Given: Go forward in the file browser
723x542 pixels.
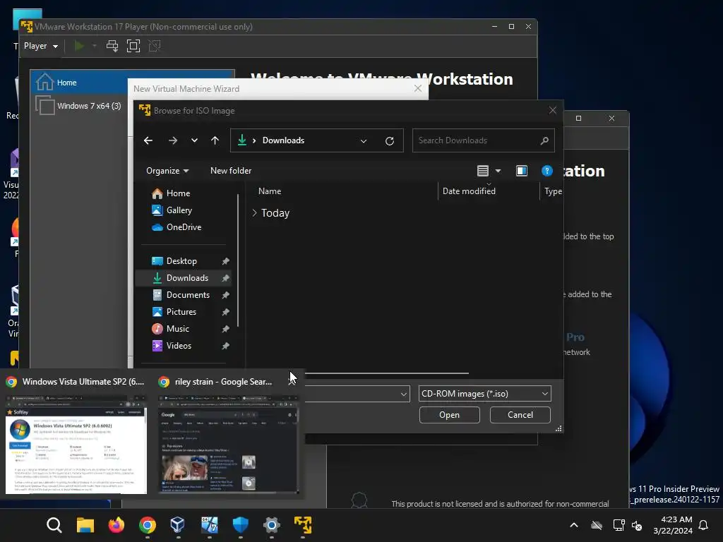Looking at the screenshot, I should tap(173, 140).
